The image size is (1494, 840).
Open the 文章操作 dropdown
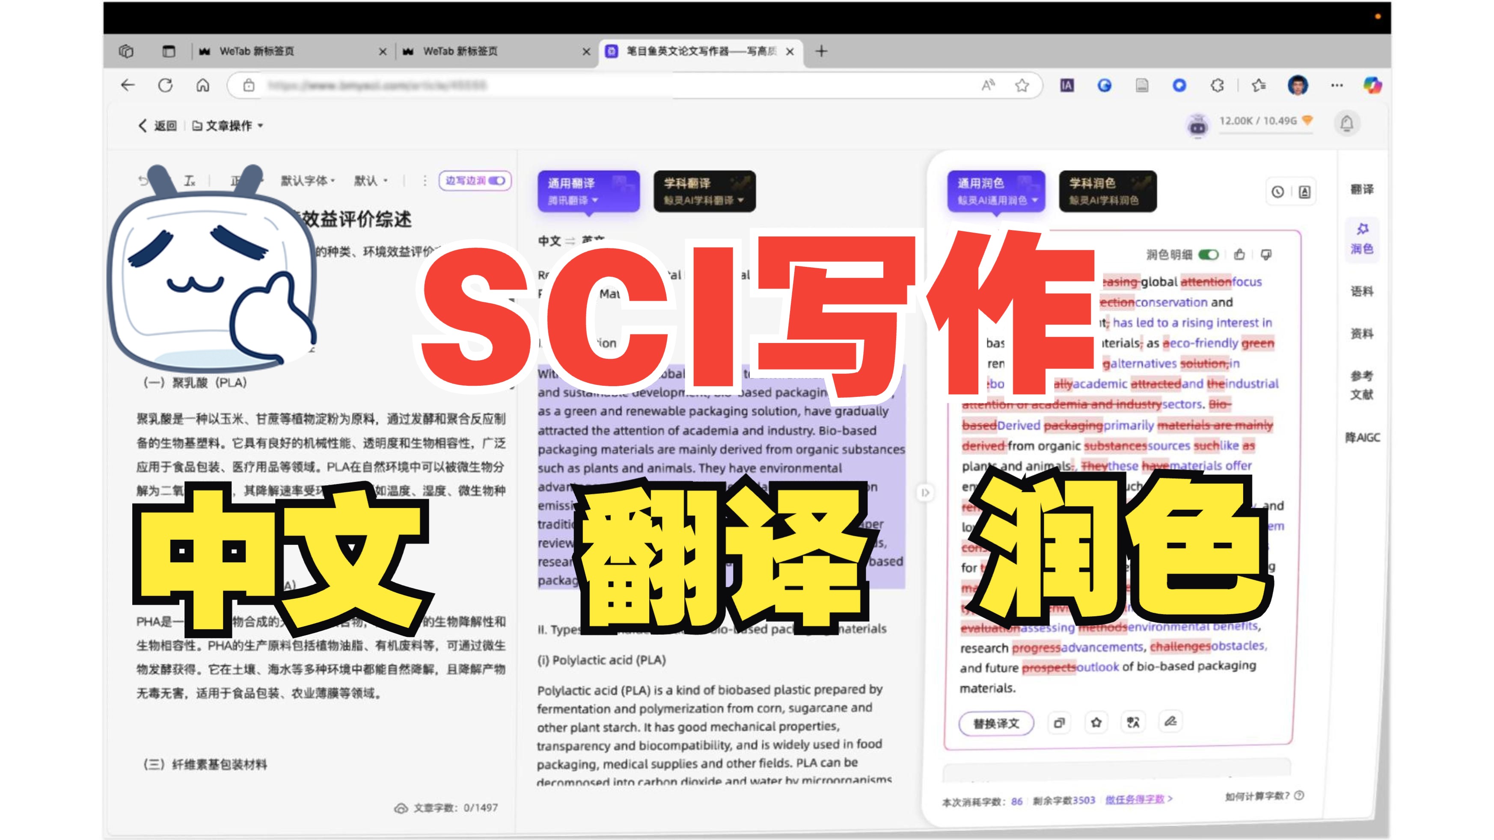pos(228,126)
